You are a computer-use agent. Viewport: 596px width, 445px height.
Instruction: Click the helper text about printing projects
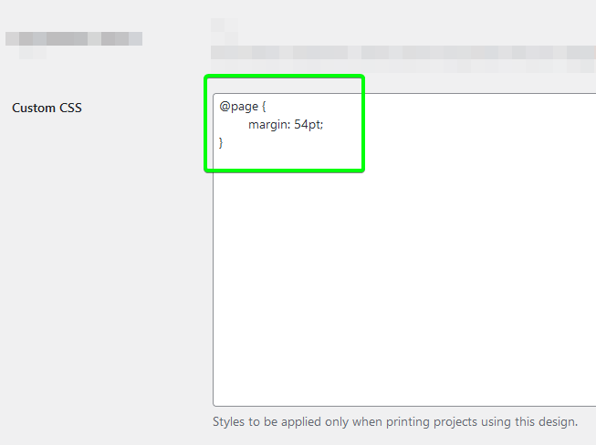tap(395, 422)
